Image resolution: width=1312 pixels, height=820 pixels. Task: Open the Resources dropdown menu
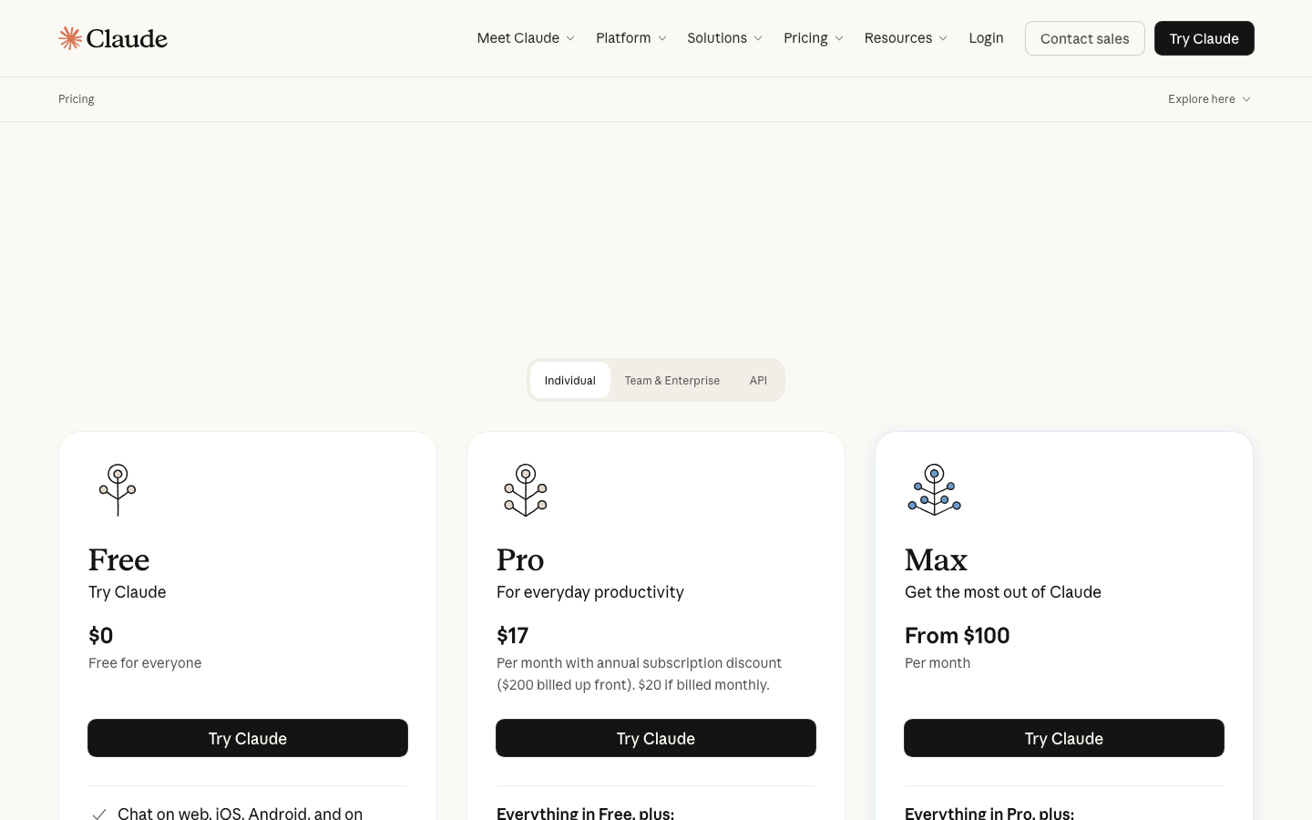click(x=906, y=38)
